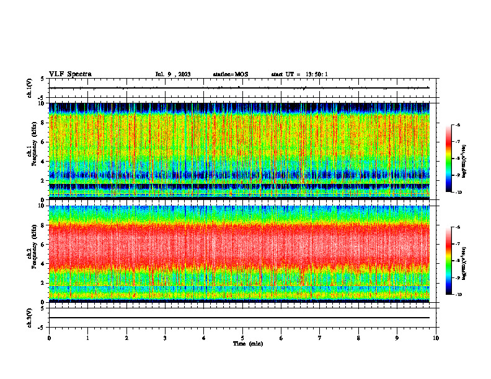The image size is (491, 379).
Task: Click time axis tick label "5"
Action: (242, 338)
